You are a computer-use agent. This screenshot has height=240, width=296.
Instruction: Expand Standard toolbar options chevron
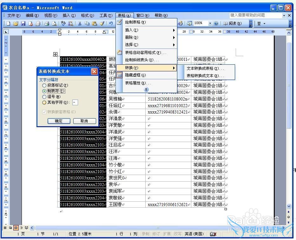tap(251, 23)
